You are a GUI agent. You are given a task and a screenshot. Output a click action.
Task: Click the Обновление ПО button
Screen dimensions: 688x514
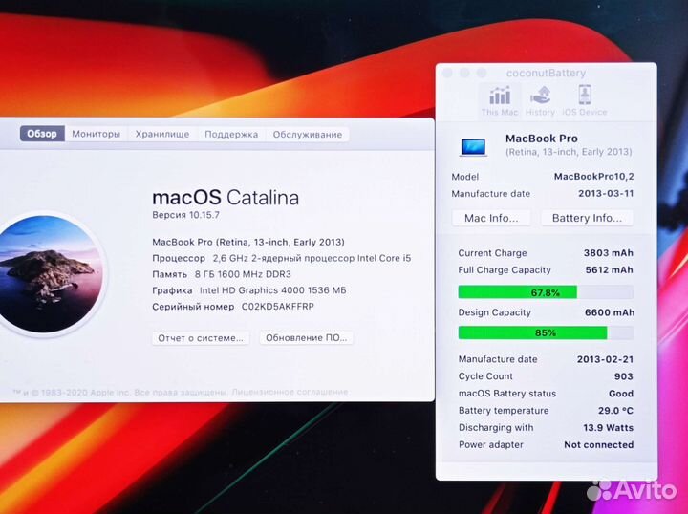point(307,337)
